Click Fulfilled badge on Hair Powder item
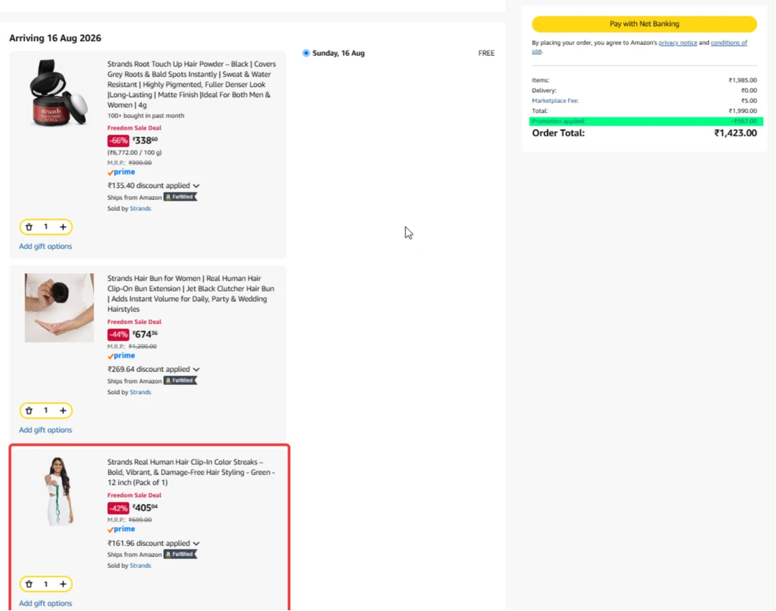 point(180,197)
